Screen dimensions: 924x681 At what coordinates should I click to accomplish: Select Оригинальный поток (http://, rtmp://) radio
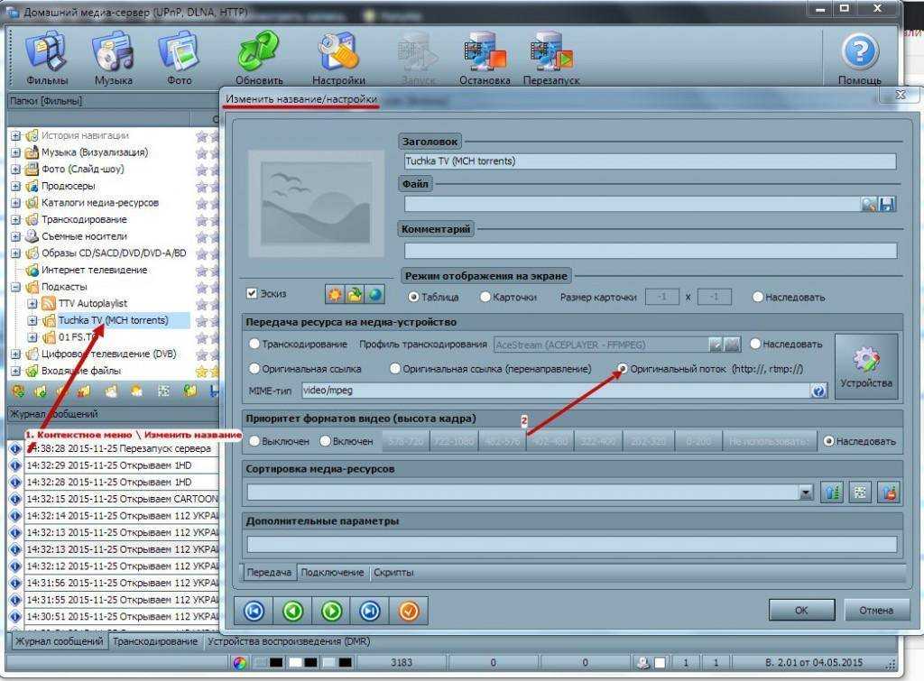[x=623, y=369]
